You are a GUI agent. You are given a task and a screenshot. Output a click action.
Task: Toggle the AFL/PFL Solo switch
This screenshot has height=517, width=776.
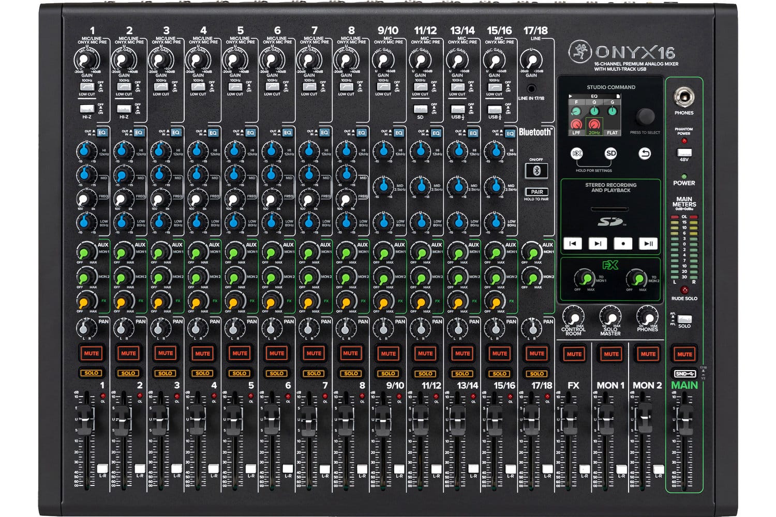pos(684,319)
